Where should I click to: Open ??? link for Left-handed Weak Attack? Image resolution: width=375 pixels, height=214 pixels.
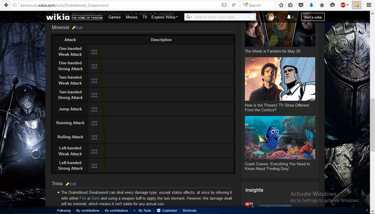[x=94, y=151]
